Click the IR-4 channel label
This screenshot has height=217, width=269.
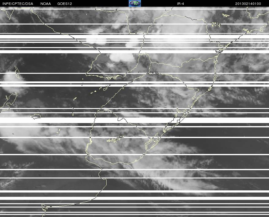(180, 4)
